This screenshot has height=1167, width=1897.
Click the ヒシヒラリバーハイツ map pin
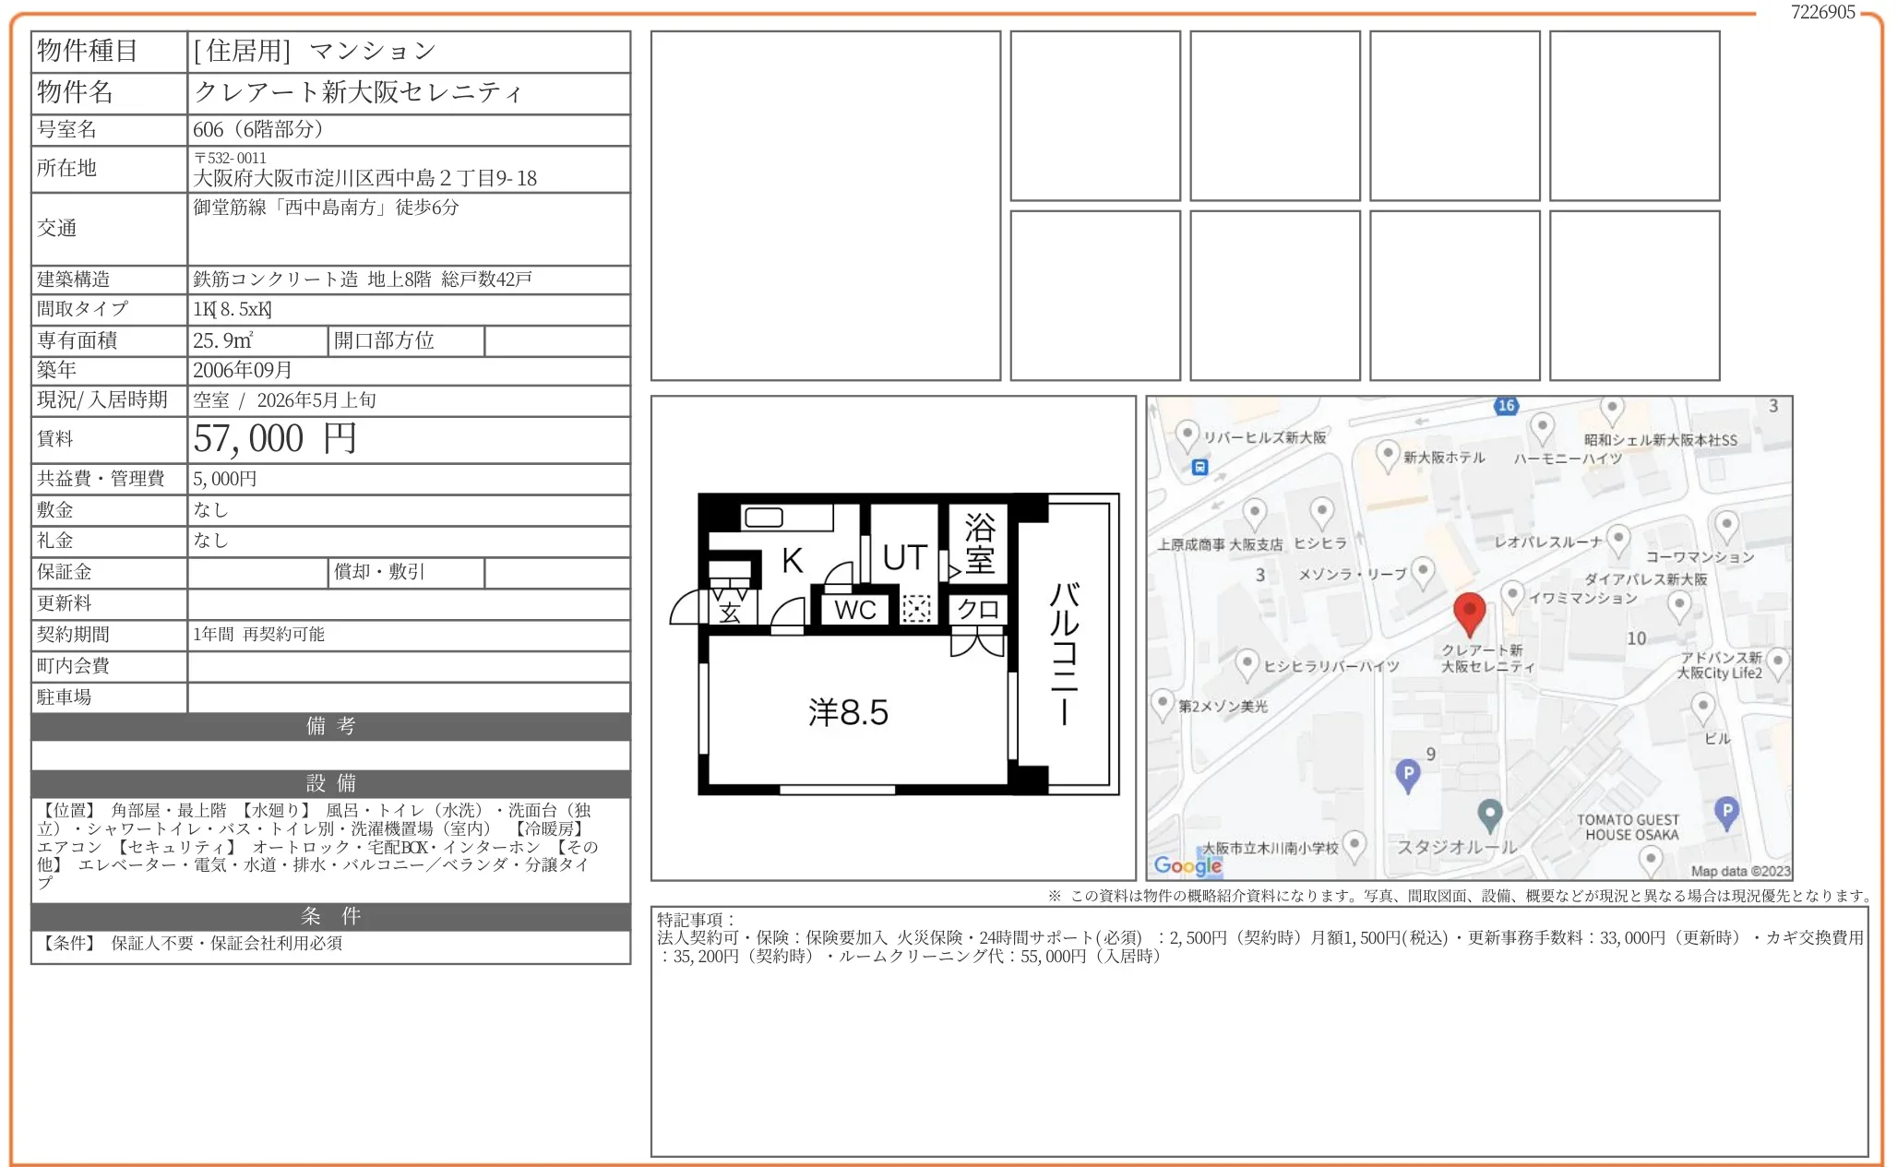pyautogui.click(x=1247, y=662)
